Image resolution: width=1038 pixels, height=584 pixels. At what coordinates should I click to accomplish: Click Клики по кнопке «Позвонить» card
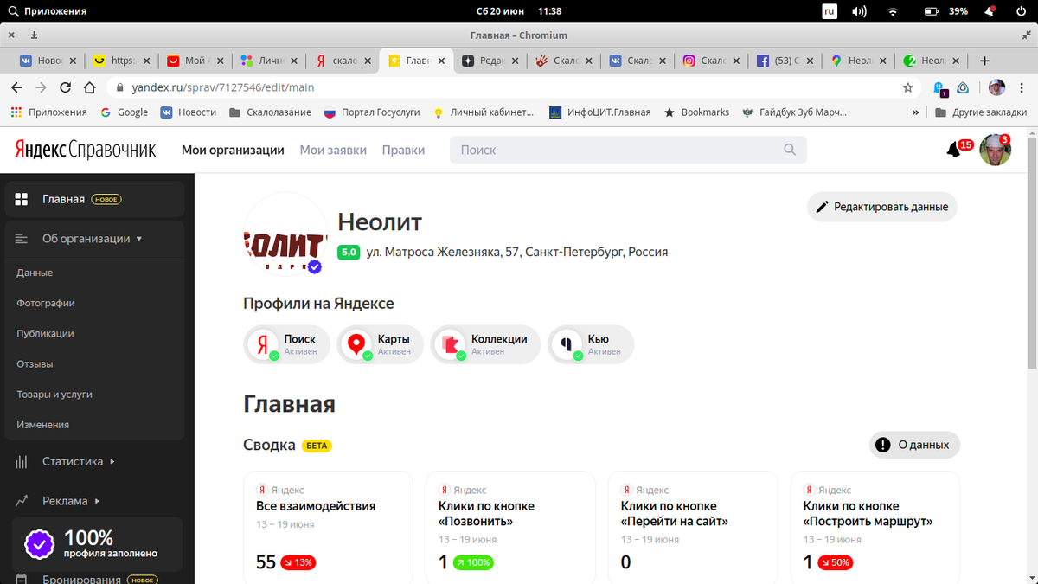click(x=510, y=528)
